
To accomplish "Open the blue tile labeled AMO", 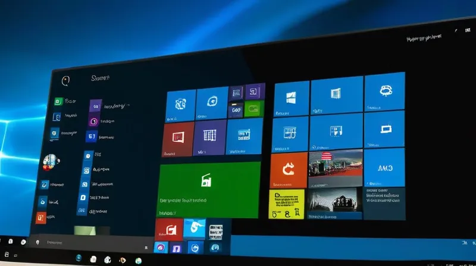I will (x=384, y=167).
